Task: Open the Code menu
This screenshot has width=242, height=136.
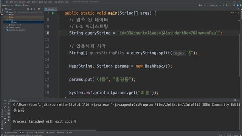Action: pyautogui.click(x=29, y=2)
